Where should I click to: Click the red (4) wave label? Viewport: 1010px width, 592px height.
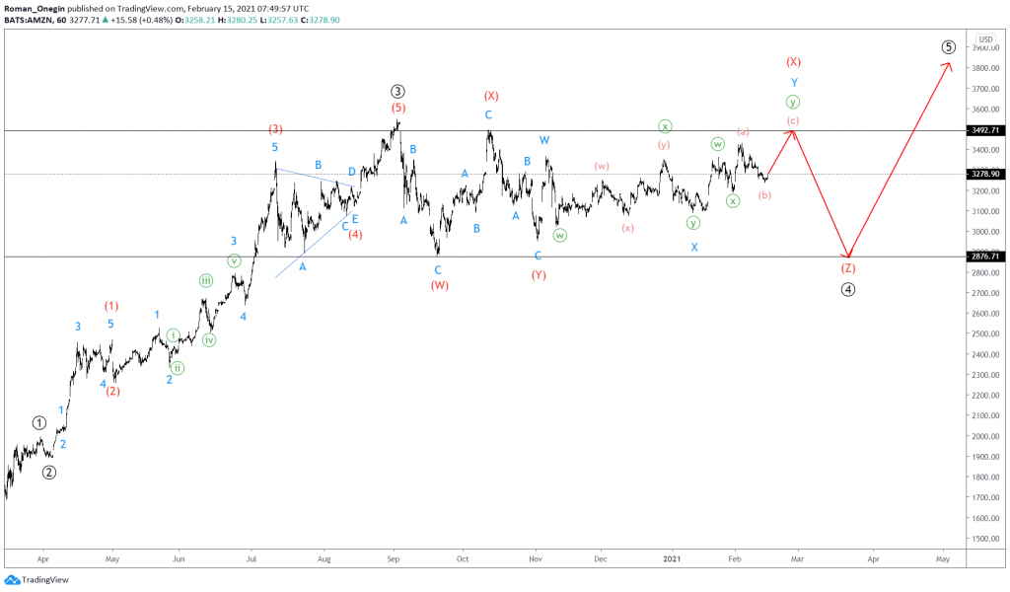tap(355, 235)
